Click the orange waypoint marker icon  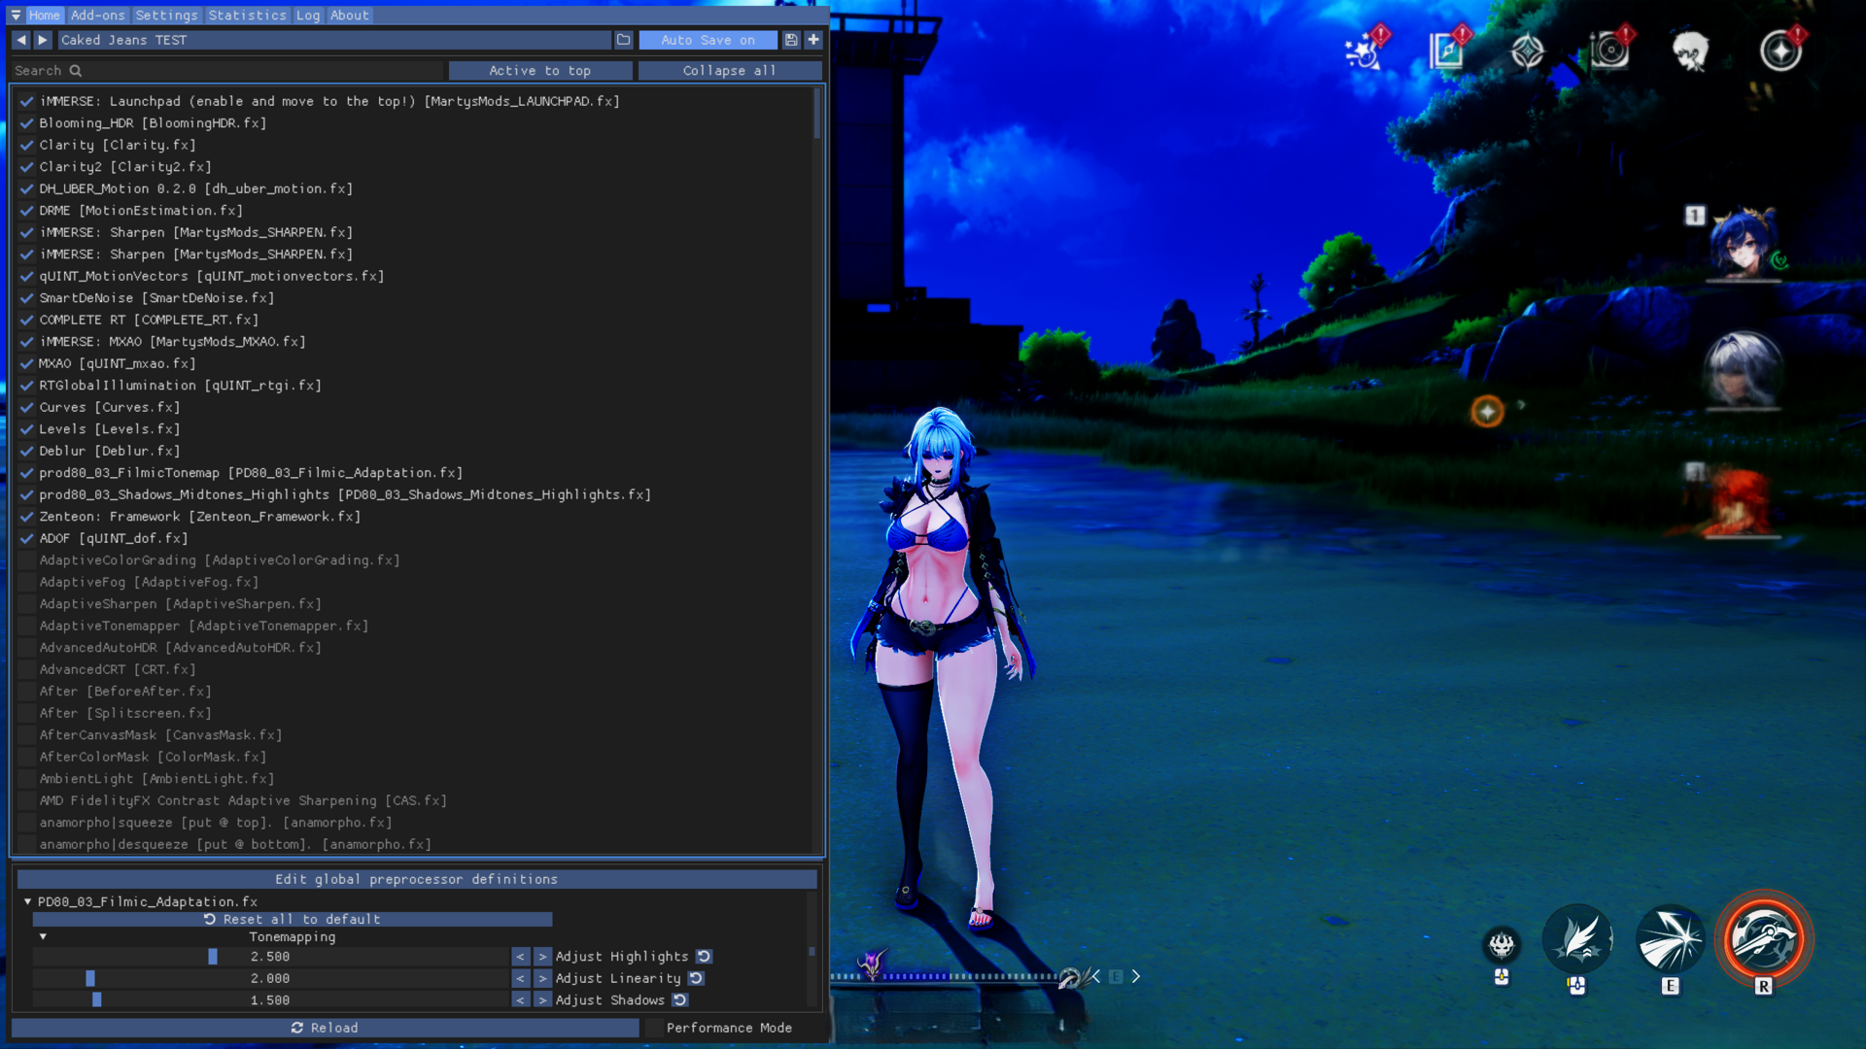point(1487,412)
